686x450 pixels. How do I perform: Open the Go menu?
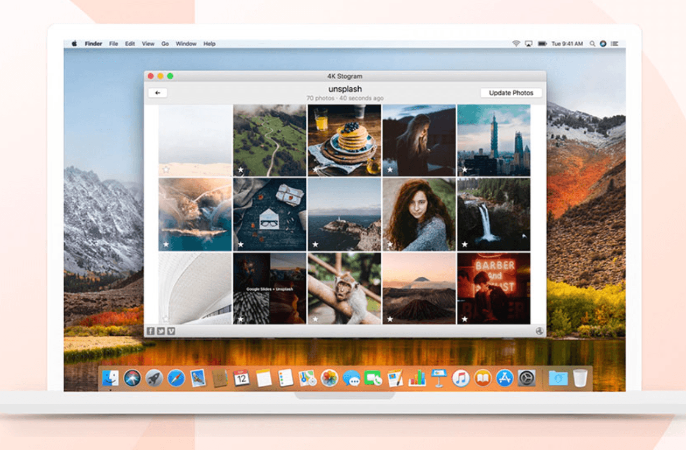point(165,44)
